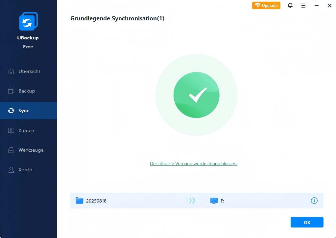Click the green checkmark success icon
The width and height of the screenshot is (336, 238).
197,95
